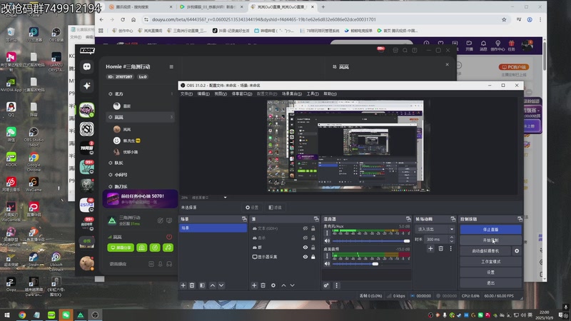Viewport: 571px width, 321px height.
Task: Click 退出 exit button in OBS
Action: coord(490,282)
